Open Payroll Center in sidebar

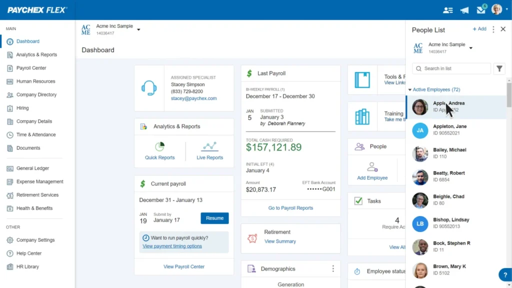coord(31,68)
